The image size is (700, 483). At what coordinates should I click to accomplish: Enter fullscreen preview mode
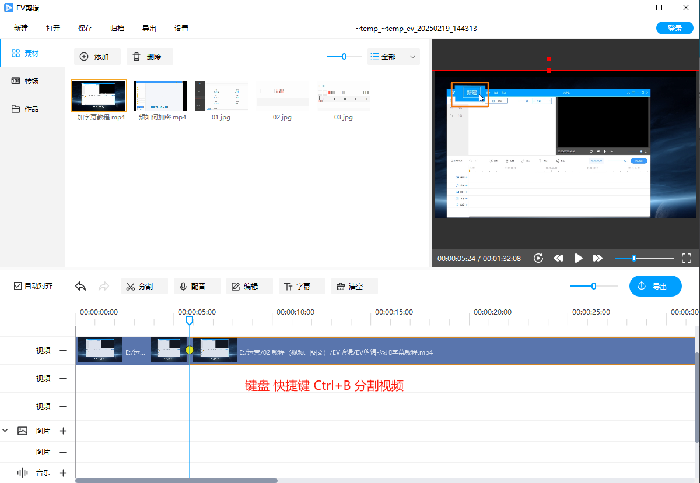click(x=686, y=258)
